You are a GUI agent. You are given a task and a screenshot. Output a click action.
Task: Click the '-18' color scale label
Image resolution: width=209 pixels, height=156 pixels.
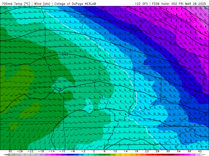[41, 151]
